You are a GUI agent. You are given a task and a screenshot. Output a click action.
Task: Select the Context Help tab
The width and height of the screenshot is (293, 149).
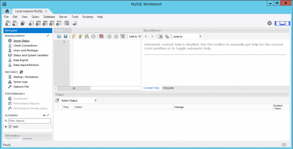click(151, 88)
